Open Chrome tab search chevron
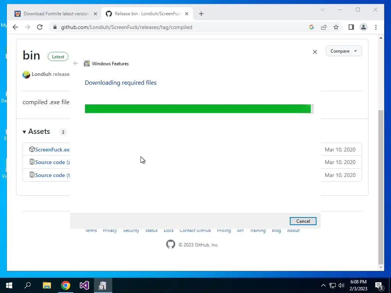Screen dimensions: 391x293 click(322, 10)
